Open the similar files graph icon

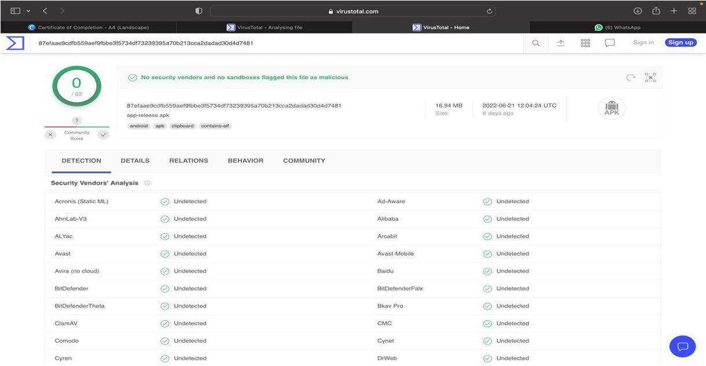(x=650, y=77)
